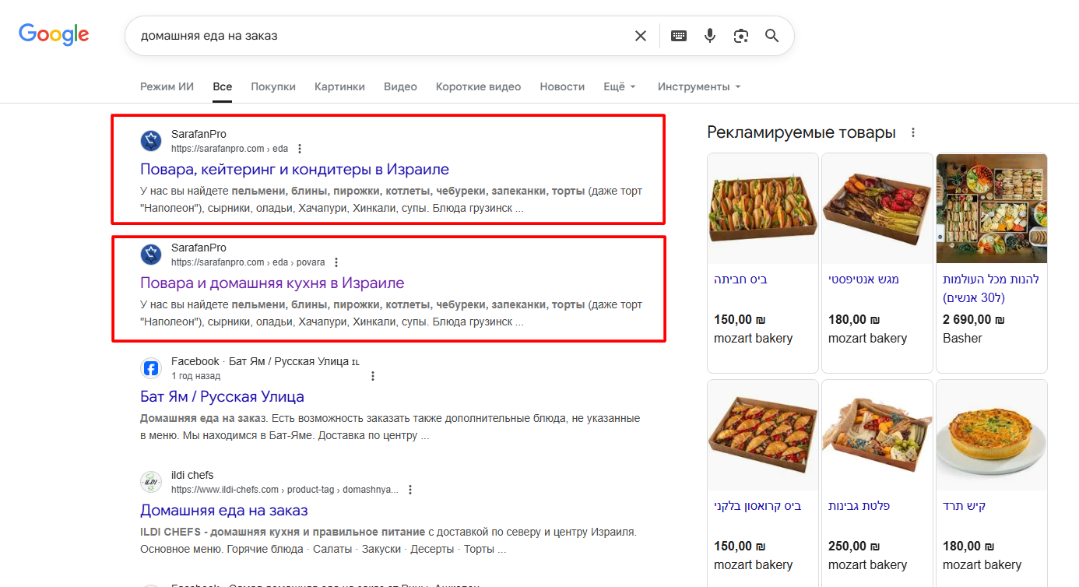Viewport: 1079px width, 587px height.
Task: Expand the Инструменты dropdown
Action: (x=698, y=86)
